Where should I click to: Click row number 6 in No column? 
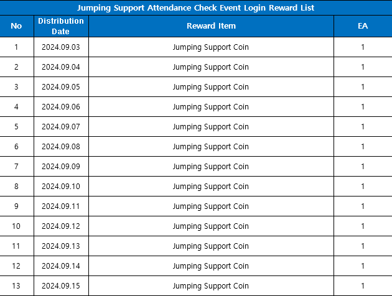tap(17, 147)
